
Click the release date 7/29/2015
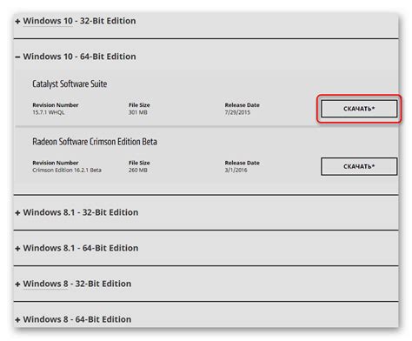tap(237, 112)
